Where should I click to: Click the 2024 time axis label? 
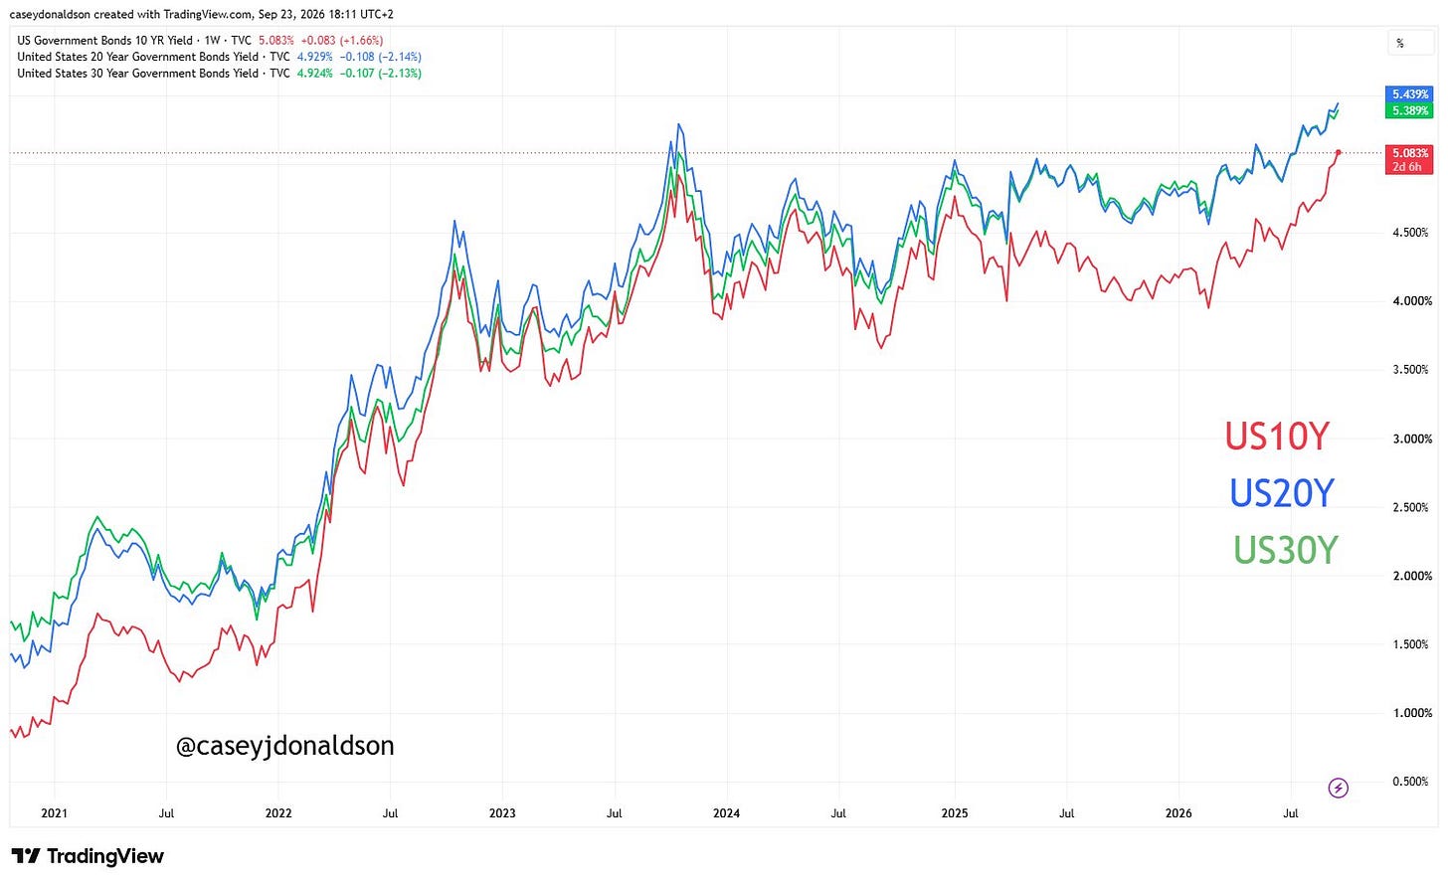[x=727, y=813]
